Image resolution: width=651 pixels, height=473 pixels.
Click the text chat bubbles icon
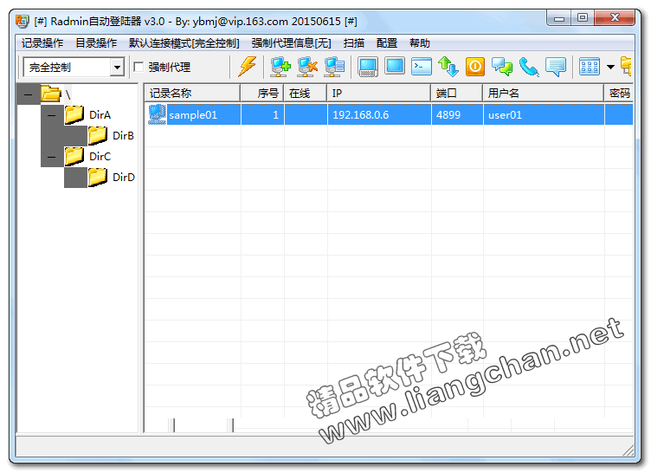pyautogui.click(x=502, y=67)
